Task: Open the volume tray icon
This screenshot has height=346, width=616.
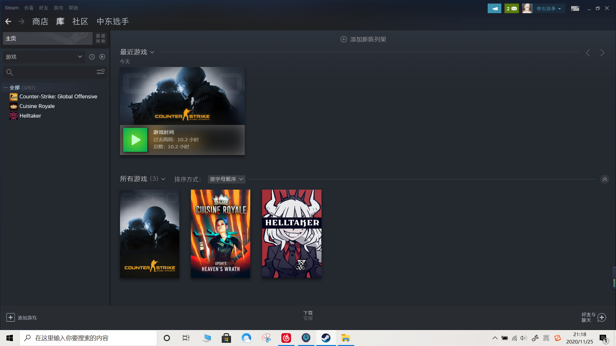Action: pyautogui.click(x=524, y=338)
